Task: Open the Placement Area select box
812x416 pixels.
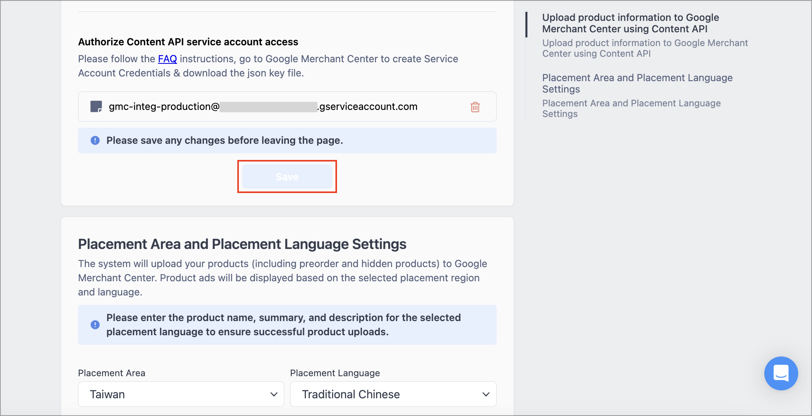Action: point(181,394)
